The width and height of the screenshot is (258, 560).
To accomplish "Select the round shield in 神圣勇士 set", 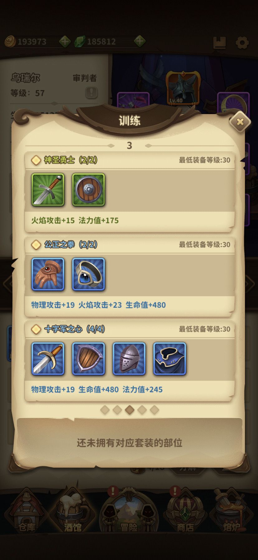I will pyautogui.click(x=88, y=190).
